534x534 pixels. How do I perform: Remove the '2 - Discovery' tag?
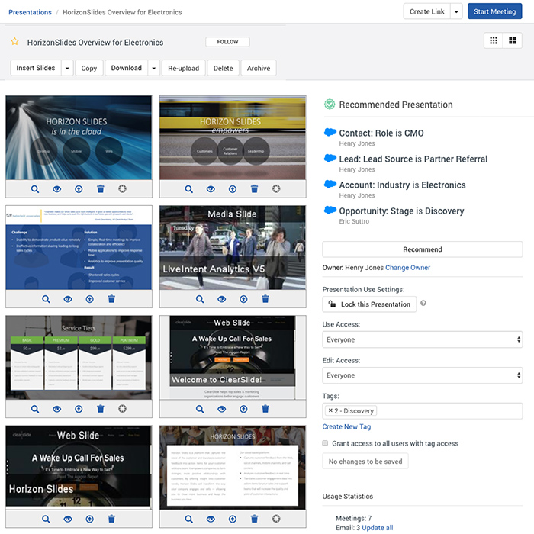(x=330, y=410)
